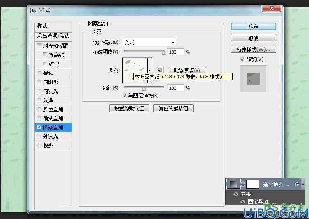The height and width of the screenshot is (219, 309).
Task: Click the fx icon on the gradient fill layer
Action: click(297, 185)
